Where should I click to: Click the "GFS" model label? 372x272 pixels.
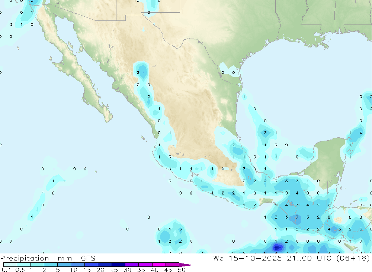tap(88, 258)
